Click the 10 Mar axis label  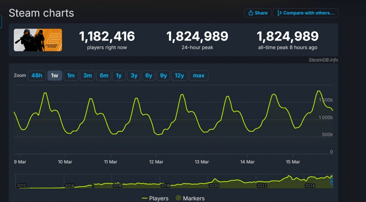[x=65, y=162]
